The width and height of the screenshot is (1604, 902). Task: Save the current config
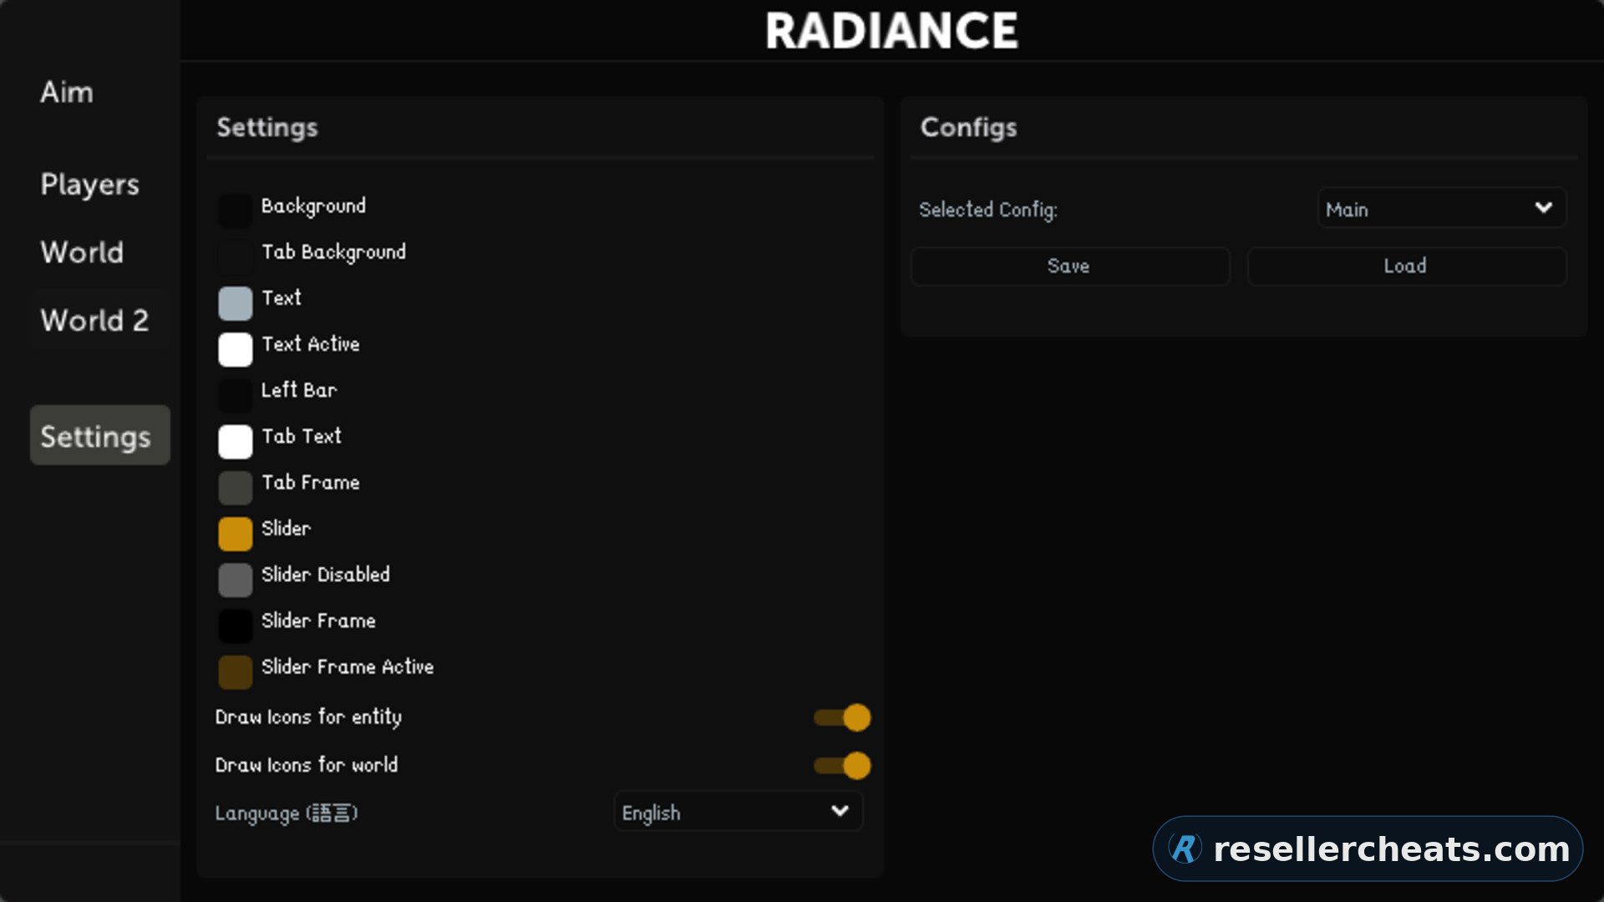(x=1069, y=266)
